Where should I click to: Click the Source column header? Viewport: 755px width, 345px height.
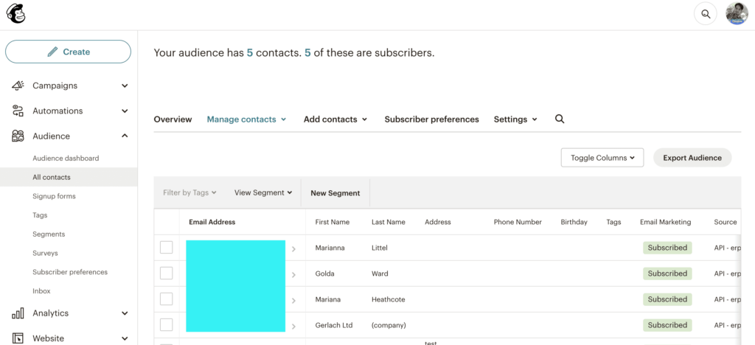pos(726,222)
